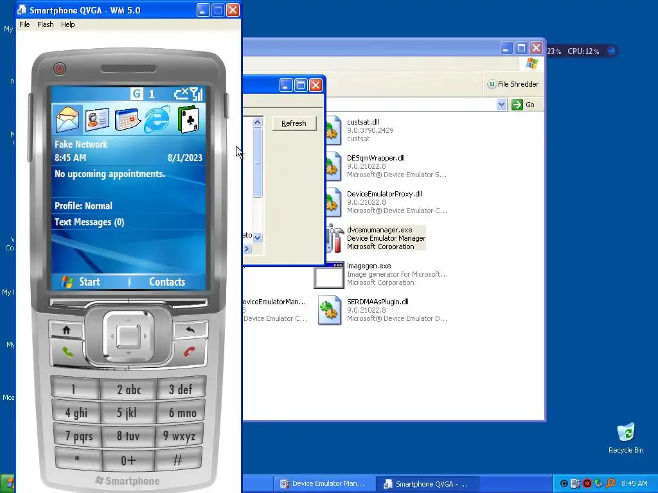Screen dimensions: 658x493
Task: Open the File menu of emulator
Action: click(x=24, y=24)
